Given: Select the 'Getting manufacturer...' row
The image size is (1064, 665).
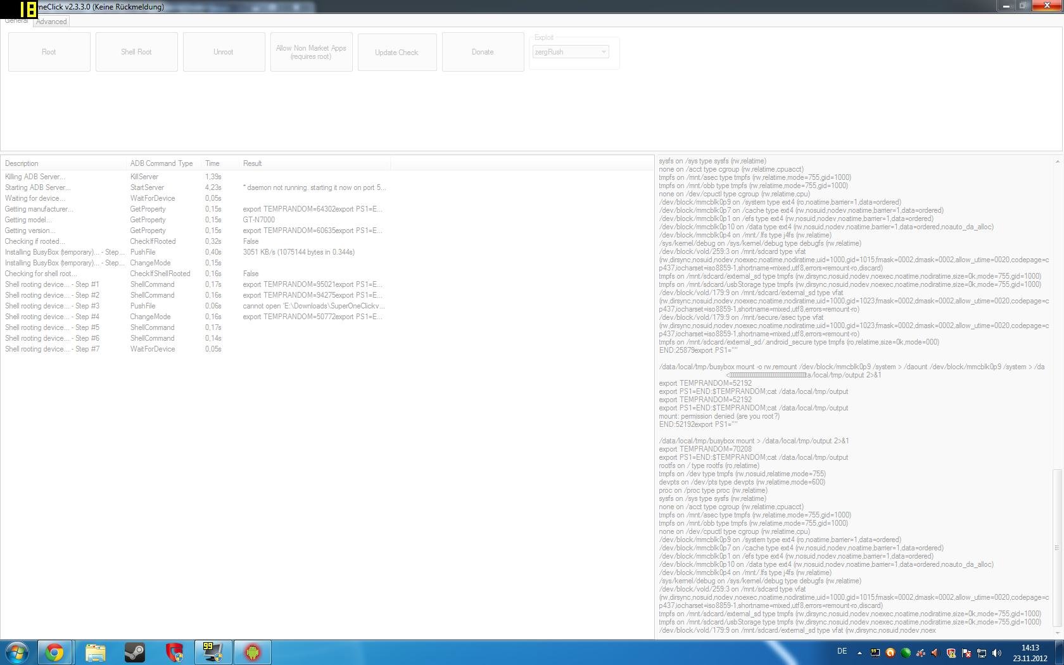Looking at the screenshot, I should point(196,209).
